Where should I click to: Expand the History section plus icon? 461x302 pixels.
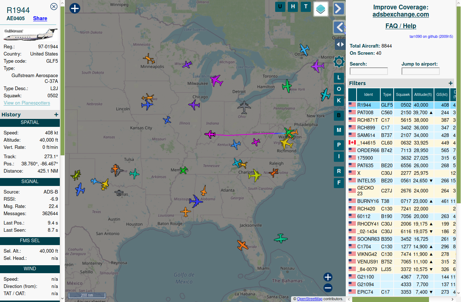tap(56, 115)
